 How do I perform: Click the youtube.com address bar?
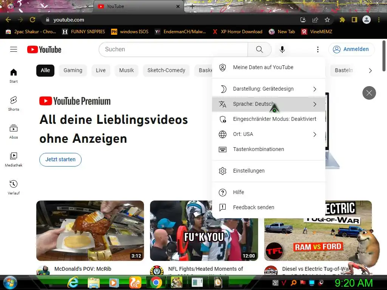coord(170,20)
